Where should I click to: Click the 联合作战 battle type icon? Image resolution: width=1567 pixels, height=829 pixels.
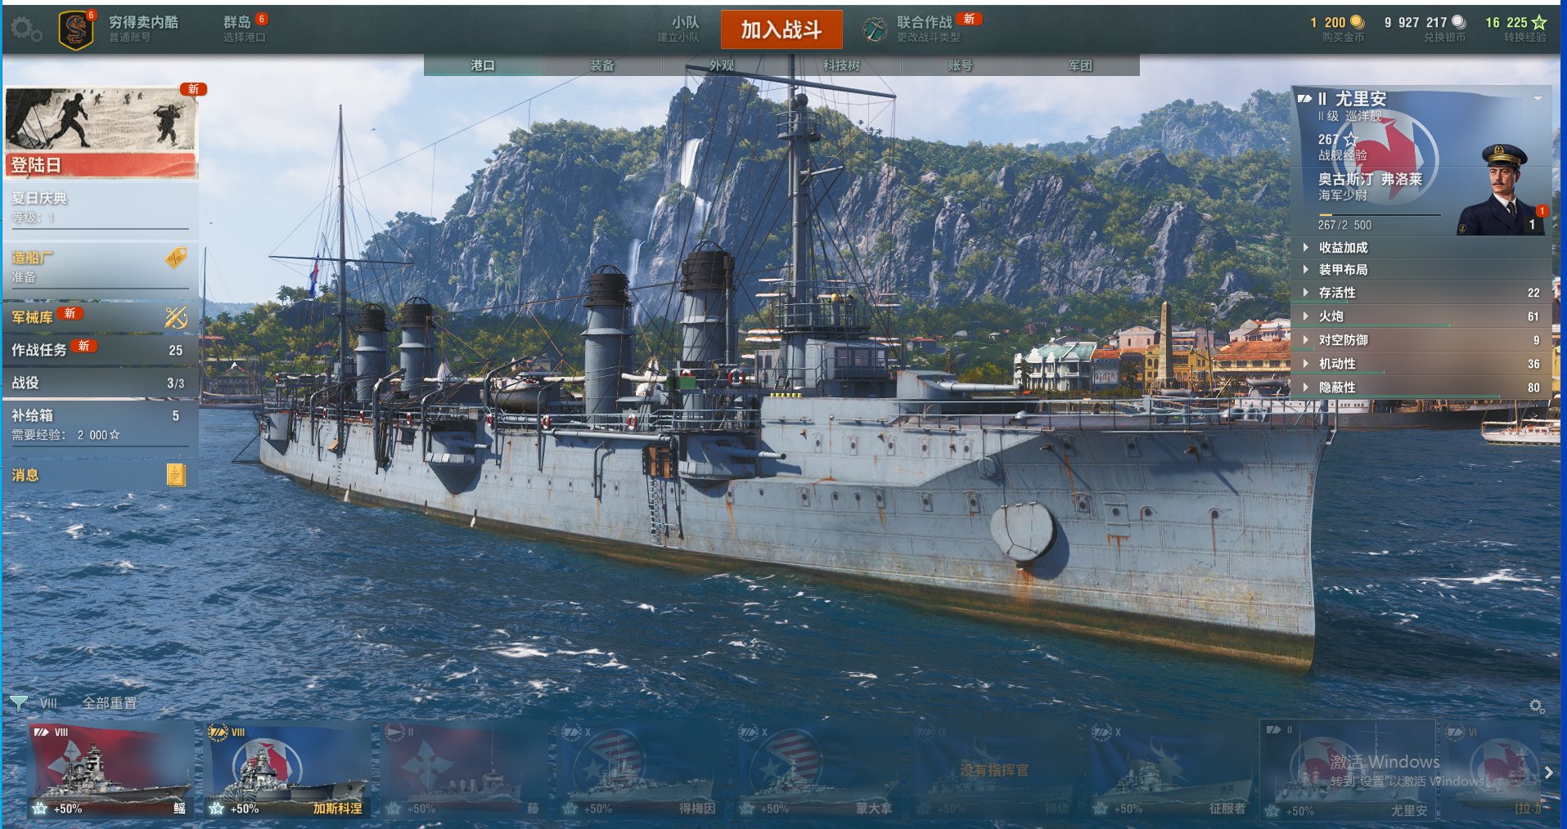(876, 29)
